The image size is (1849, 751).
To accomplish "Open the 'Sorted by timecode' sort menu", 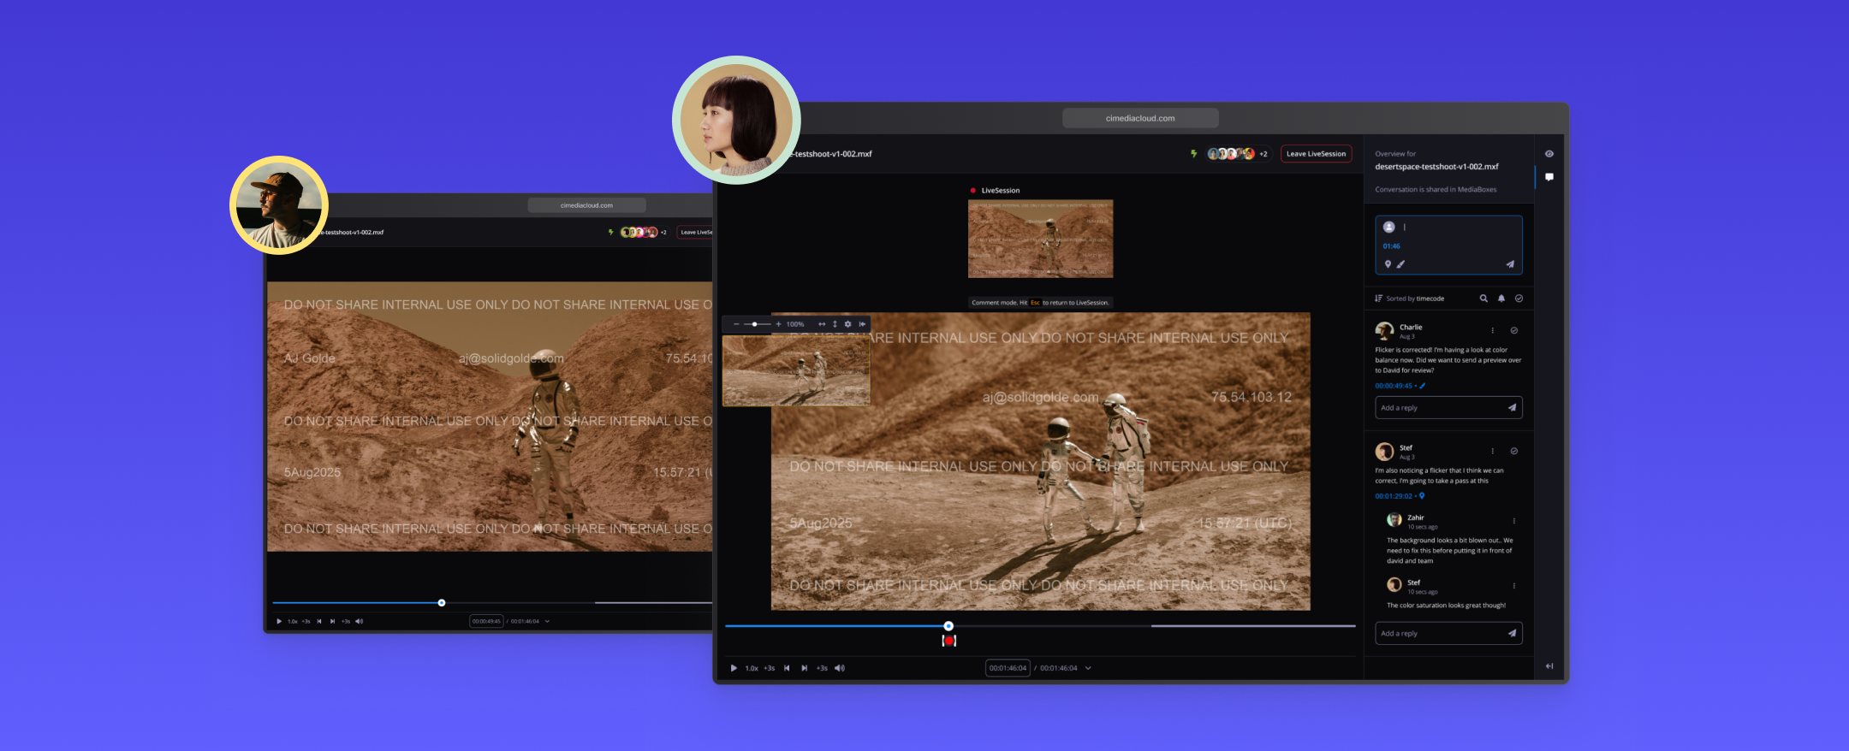I will tap(1409, 299).
